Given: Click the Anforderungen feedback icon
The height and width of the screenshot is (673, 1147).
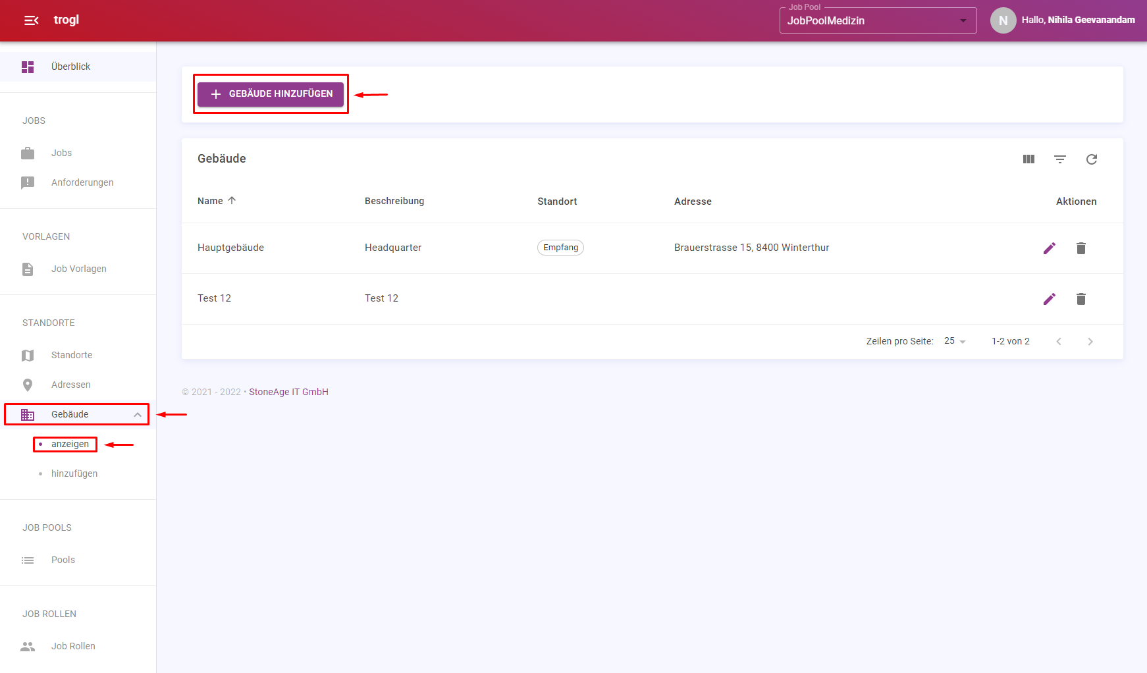Looking at the screenshot, I should tap(28, 182).
